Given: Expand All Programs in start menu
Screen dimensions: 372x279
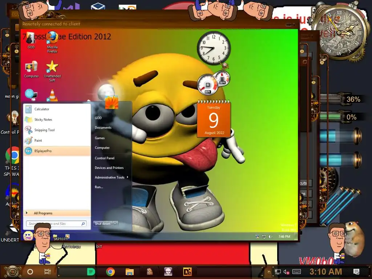Looking at the screenshot, I should (57, 213).
